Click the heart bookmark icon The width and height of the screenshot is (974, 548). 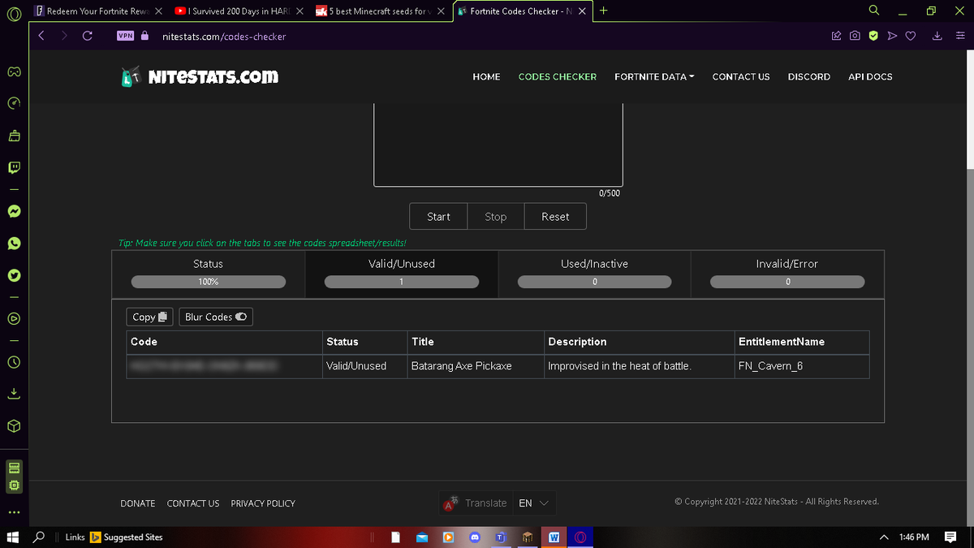pyautogui.click(x=911, y=36)
